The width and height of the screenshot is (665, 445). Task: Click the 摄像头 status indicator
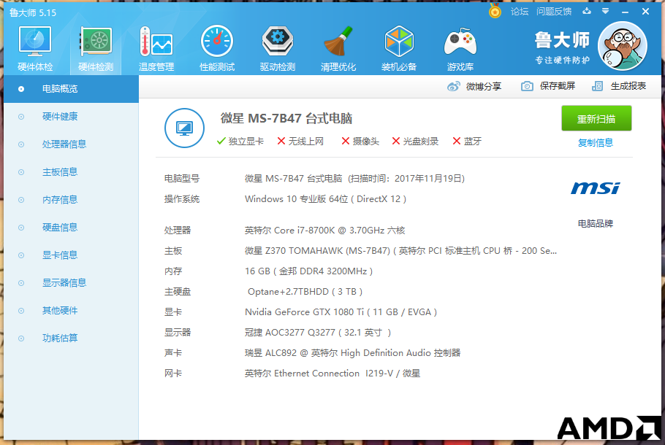coord(360,142)
